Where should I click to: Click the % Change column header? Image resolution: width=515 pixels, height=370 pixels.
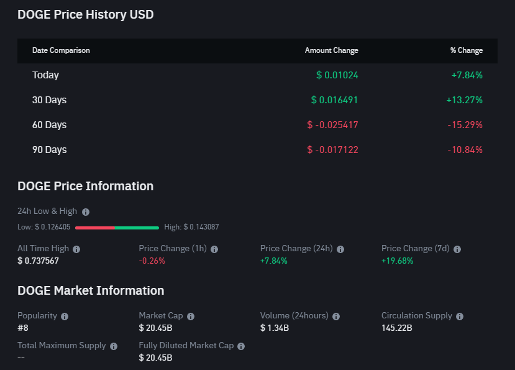pos(466,51)
